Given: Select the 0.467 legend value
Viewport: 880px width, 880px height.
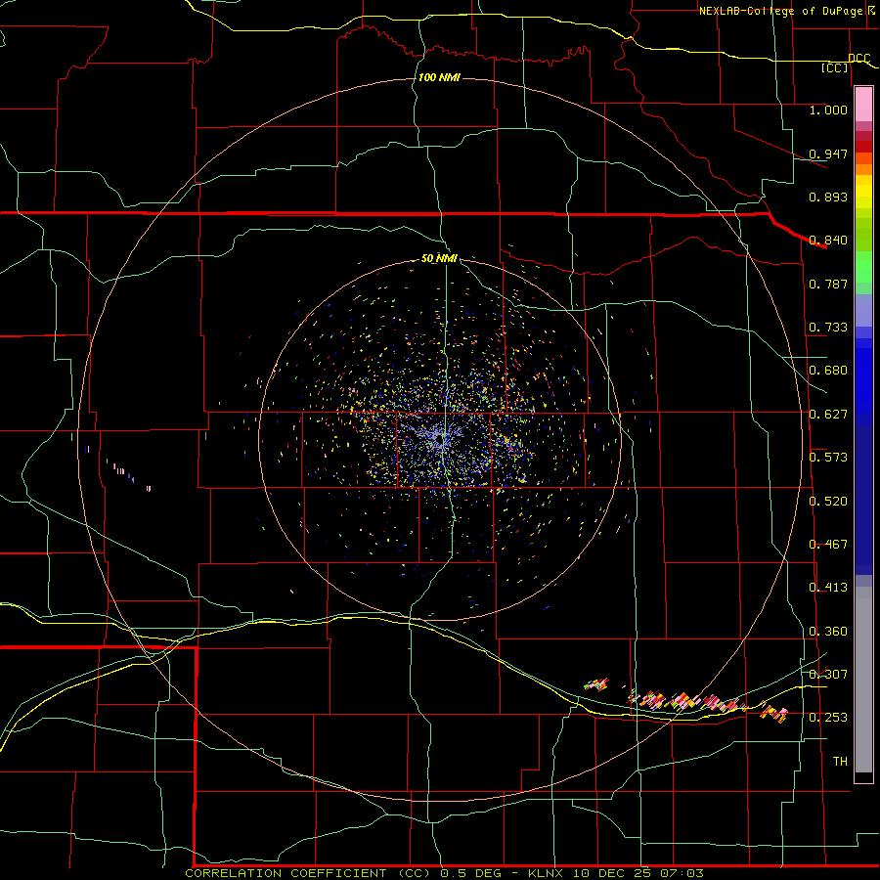Looking at the screenshot, I should click(828, 545).
